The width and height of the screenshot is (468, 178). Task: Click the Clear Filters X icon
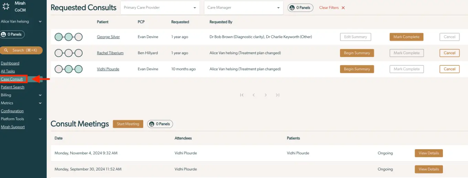pyautogui.click(x=343, y=8)
